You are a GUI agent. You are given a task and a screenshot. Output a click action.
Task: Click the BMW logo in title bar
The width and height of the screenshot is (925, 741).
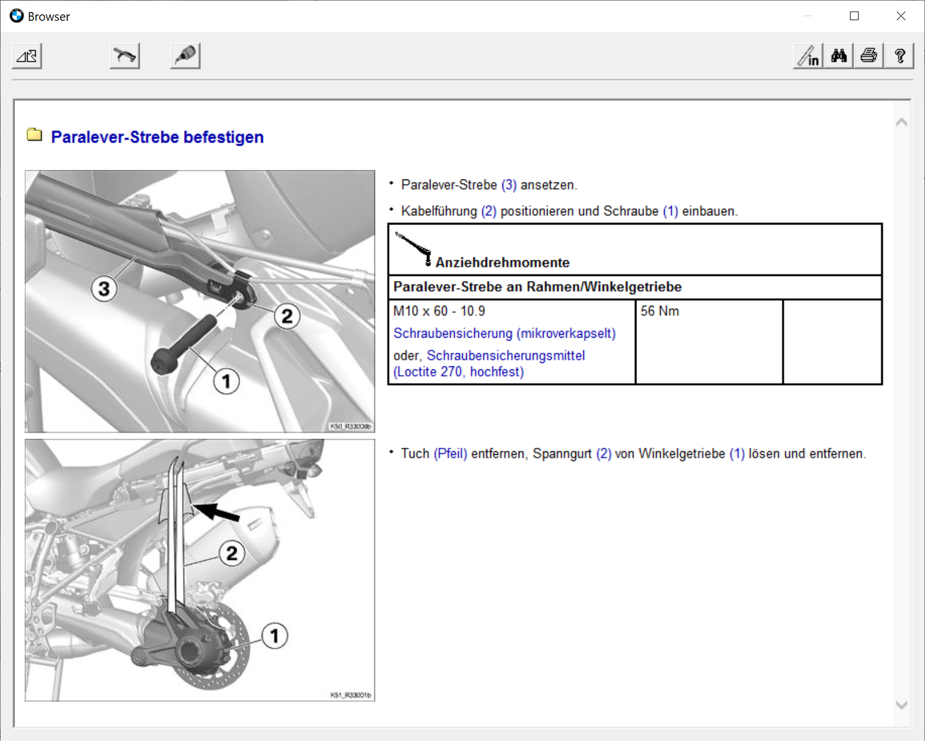(17, 16)
